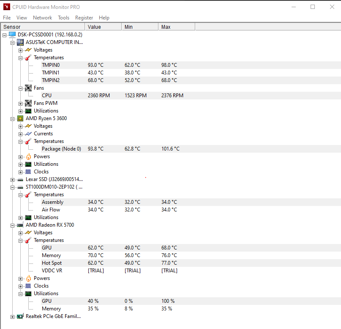Expand the Ryzen Clocks node

(x=20, y=172)
